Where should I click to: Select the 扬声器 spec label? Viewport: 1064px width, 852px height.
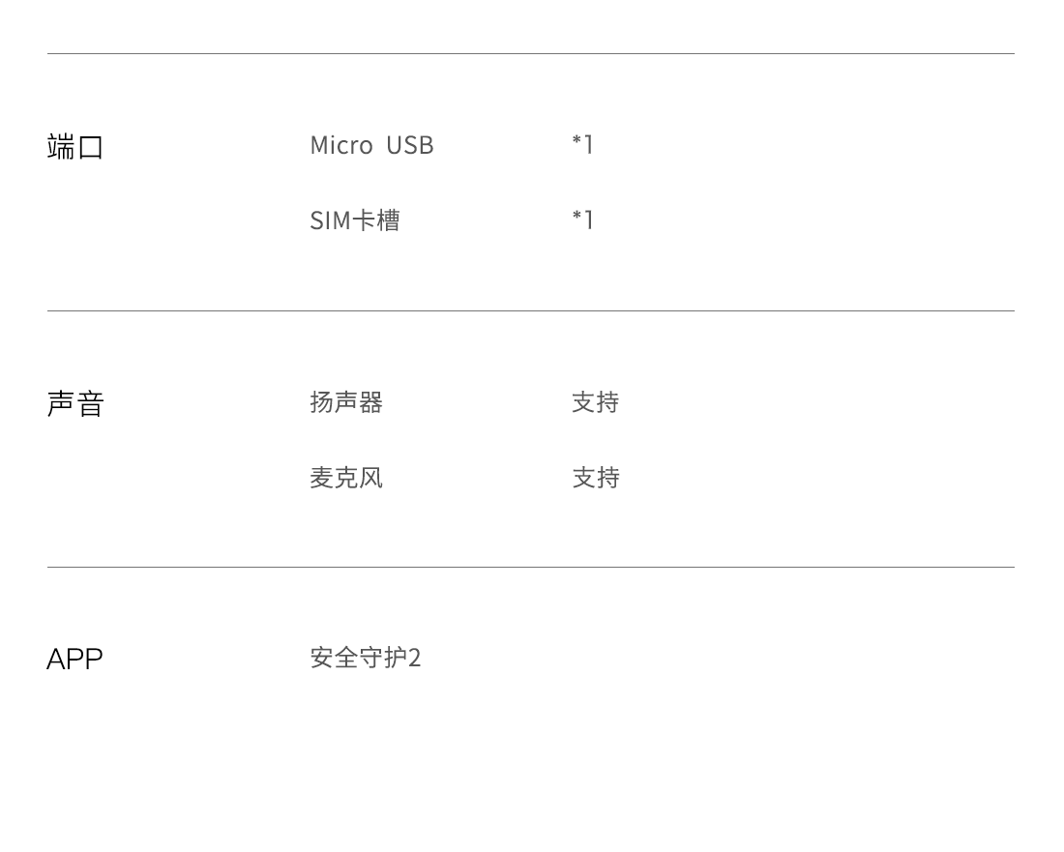tap(346, 402)
